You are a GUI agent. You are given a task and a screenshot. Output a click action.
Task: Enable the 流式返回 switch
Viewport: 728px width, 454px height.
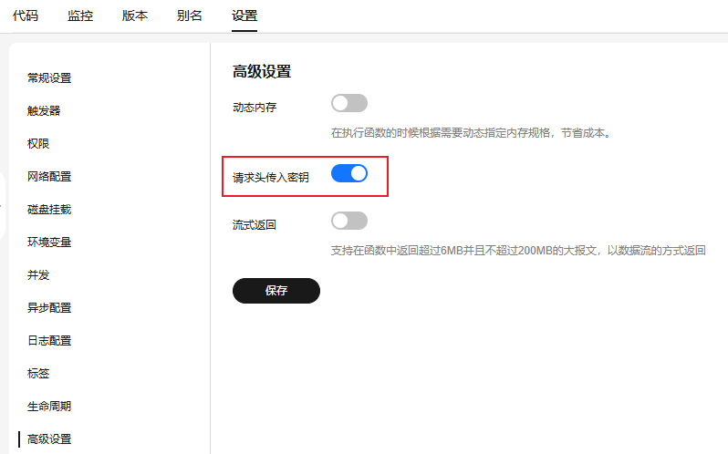click(348, 221)
